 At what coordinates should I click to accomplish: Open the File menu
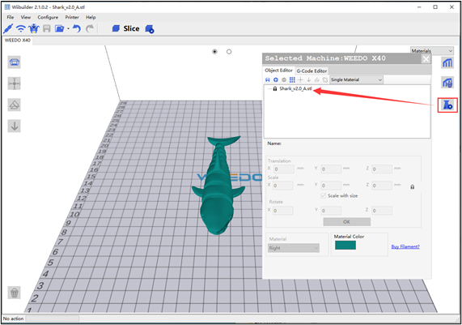click(x=11, y=17)
